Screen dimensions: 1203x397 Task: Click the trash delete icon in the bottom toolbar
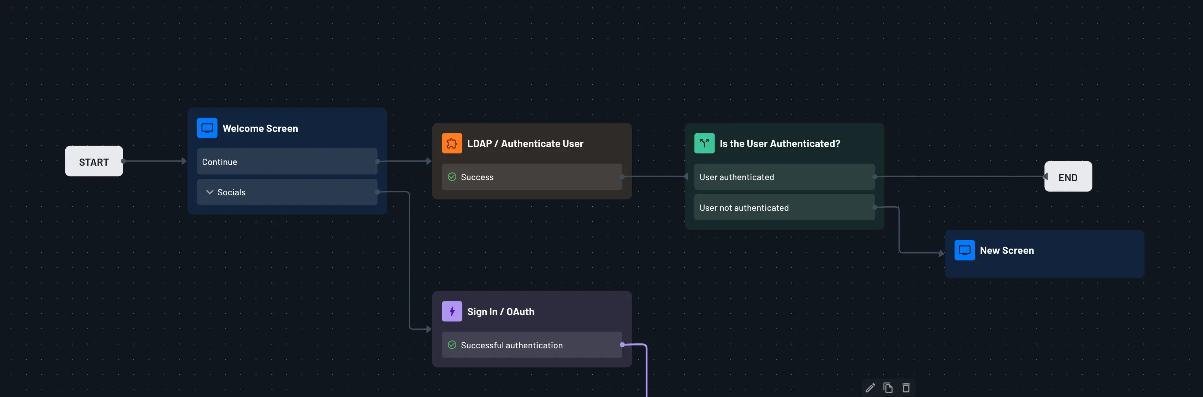tap(906, 387)
